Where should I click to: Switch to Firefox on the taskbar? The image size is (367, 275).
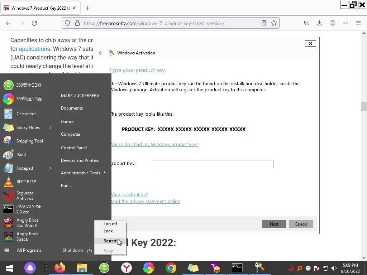coord(60,268)
